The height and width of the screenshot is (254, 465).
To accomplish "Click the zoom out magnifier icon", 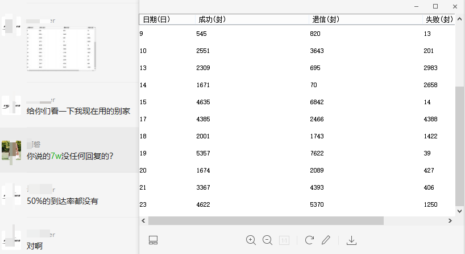I will coord(268,240).
